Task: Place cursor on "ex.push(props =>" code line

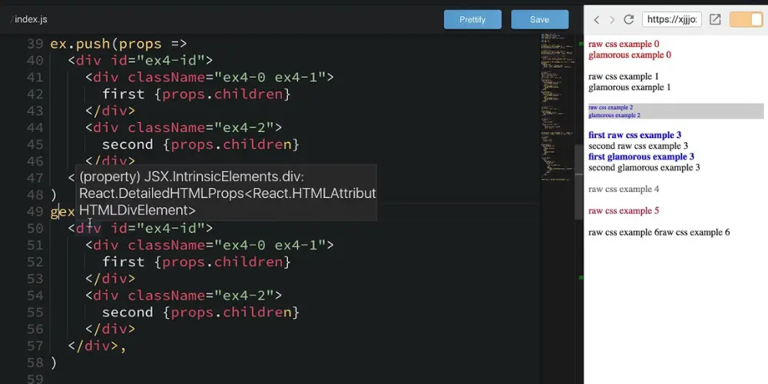Action: point(118,44)
